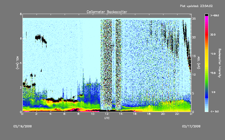Click the '18:' hour tick label
Screen dimensions: 225x140
click(x=149, y=114)
